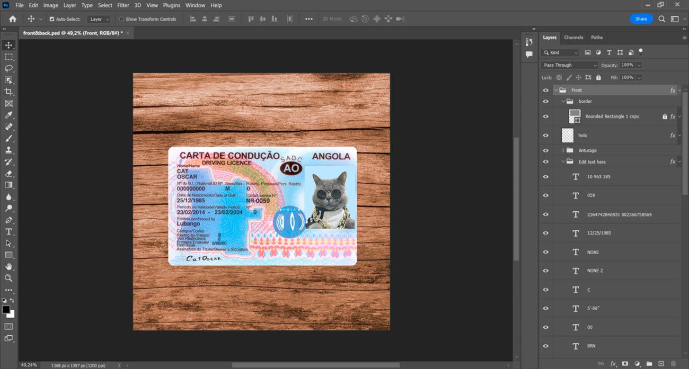Image resolution: width=689 pixels, height=369 pixels.
Task: Uncheck the Auto-Select checkbox
Action: click(x=52, y=19)
